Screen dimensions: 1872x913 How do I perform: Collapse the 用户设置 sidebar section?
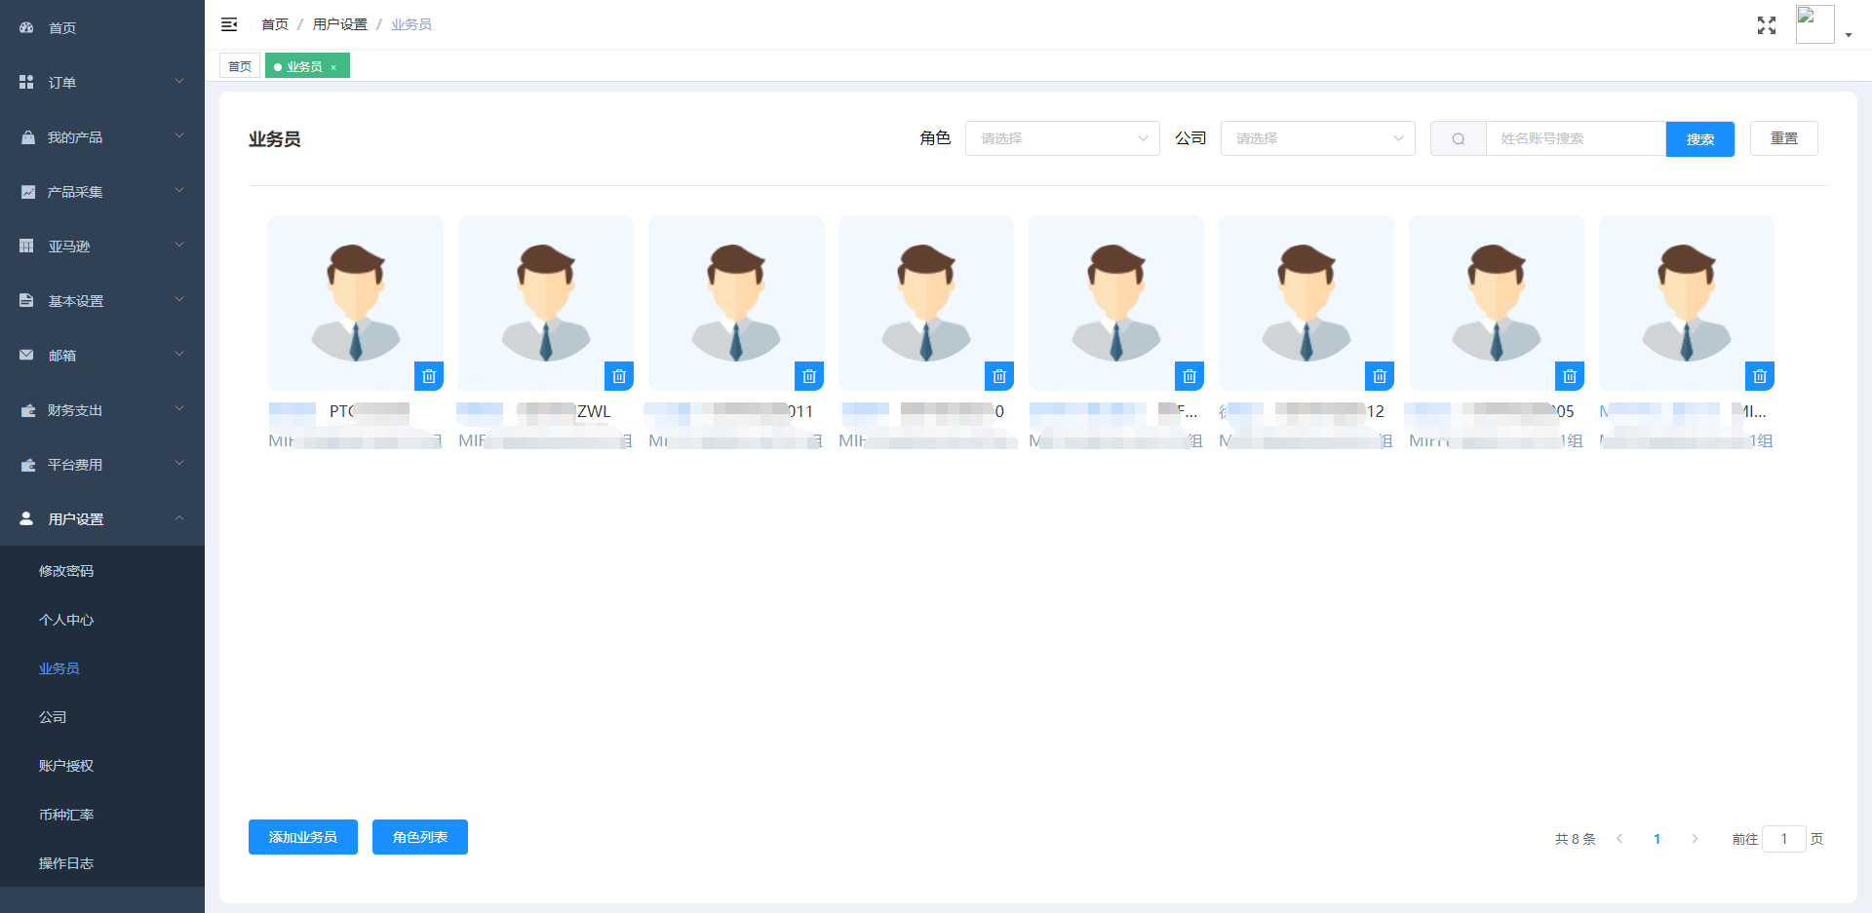coord(102,519)
